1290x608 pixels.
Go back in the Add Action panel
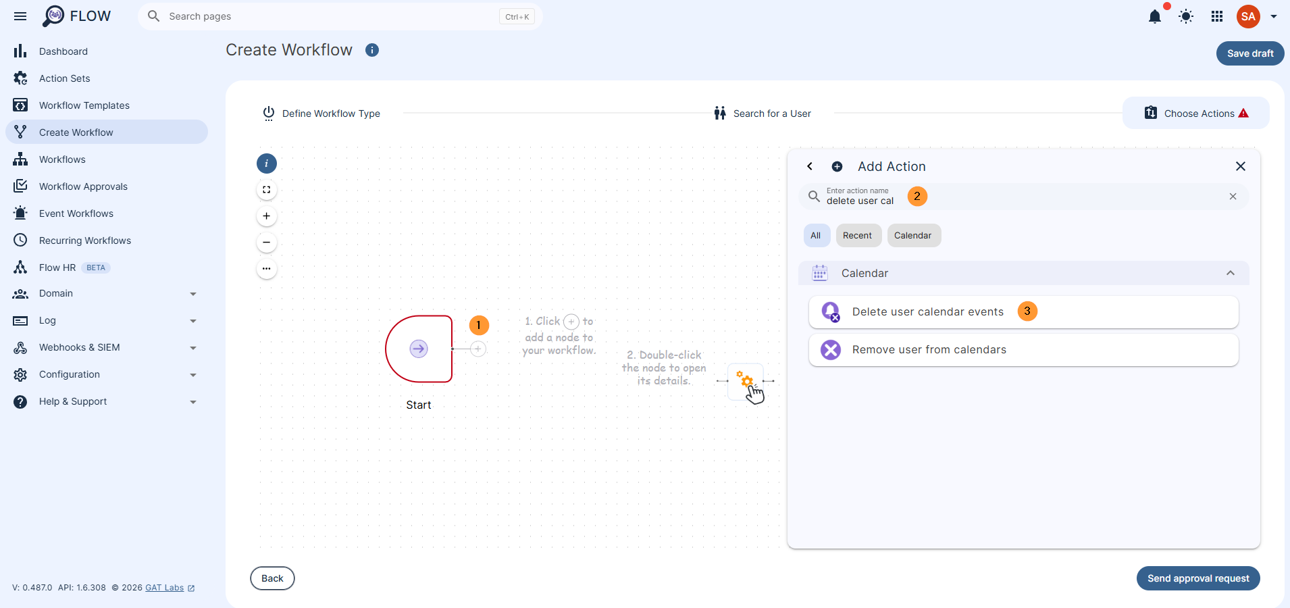[810, 166]
